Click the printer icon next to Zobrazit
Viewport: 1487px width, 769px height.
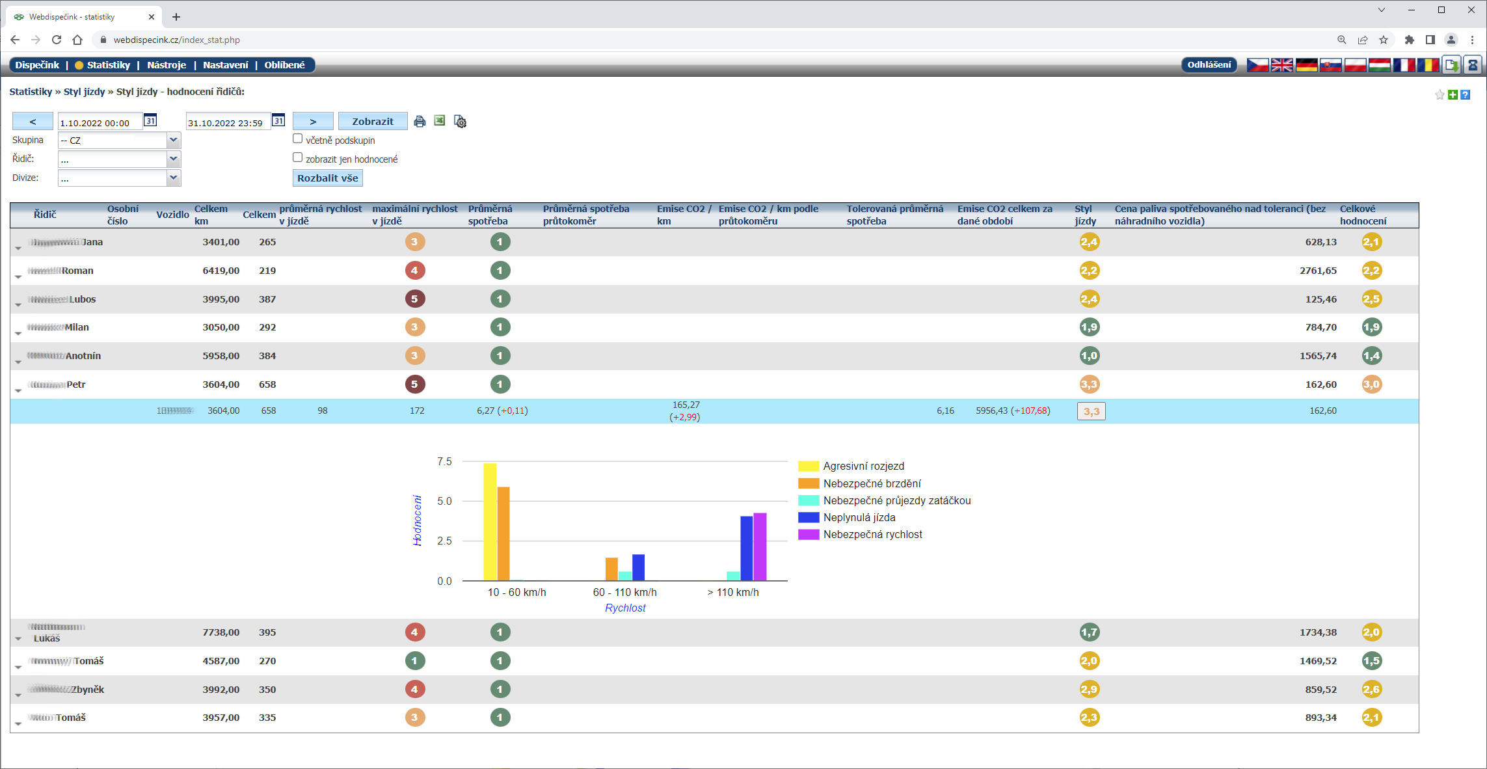420,122
